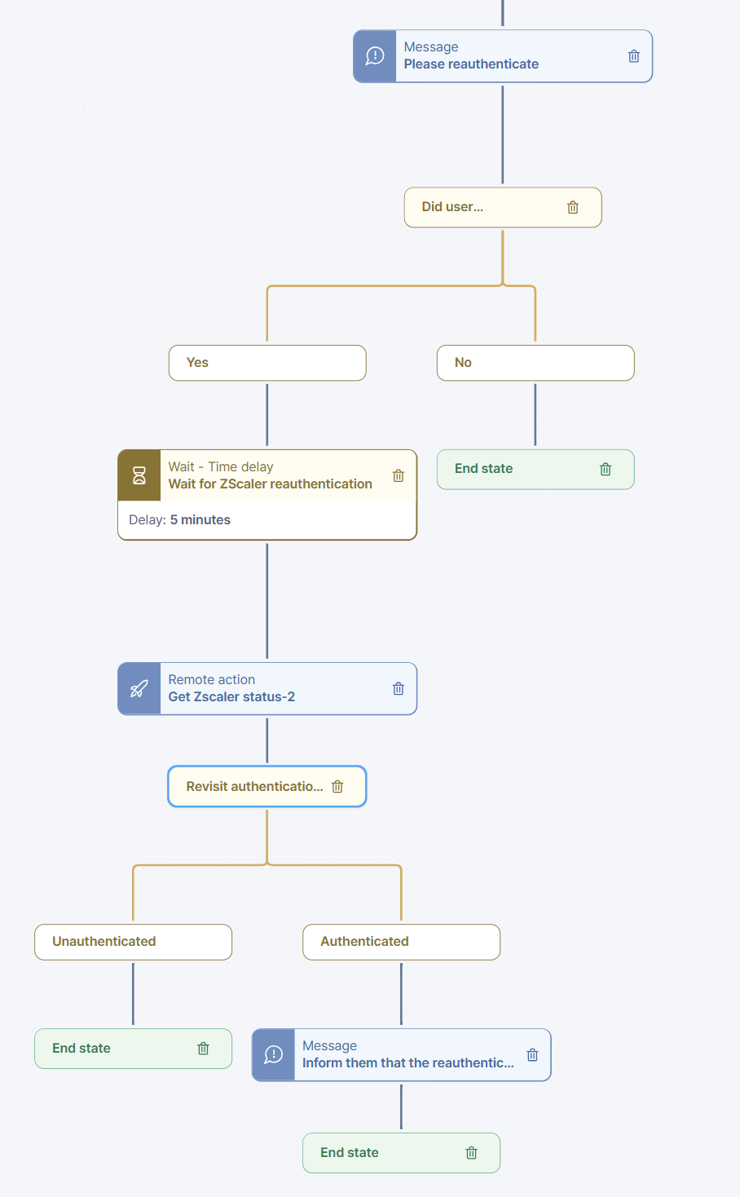
Task: Delete the 'Please reauthenticate' message node
Action: [633, 56]
